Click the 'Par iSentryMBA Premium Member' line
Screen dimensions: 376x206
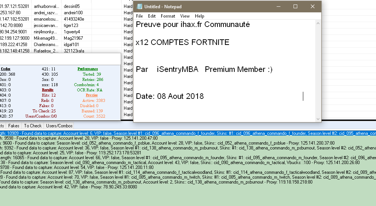(x=204, y=69)
